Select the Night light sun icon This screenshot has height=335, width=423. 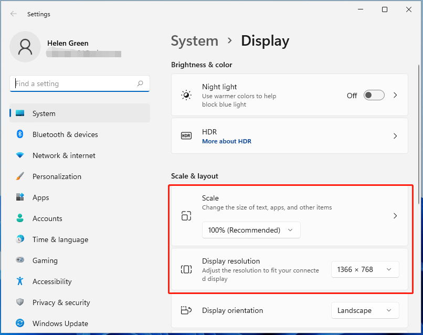(x=186, y=95)
